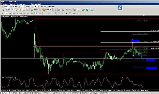Select the equidistant channel tool

click(56, 13)
